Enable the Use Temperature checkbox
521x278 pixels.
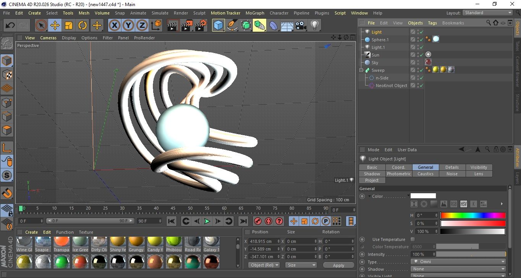pos(413,239)
